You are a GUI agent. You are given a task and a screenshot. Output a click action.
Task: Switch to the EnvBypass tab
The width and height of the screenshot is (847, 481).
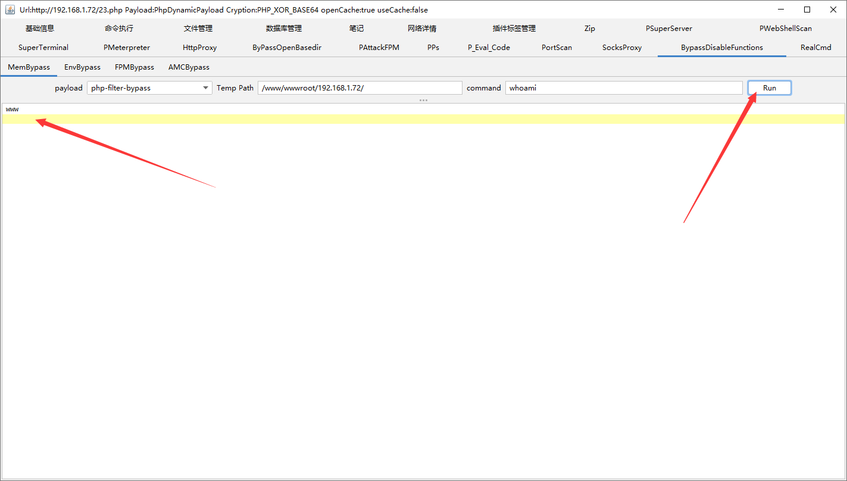tap(82, 67)
